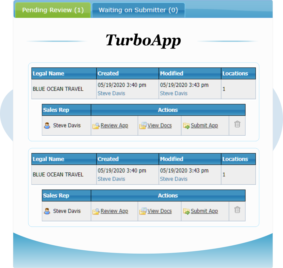Click the sales rep user icon in the second card
283x268 pixels.
(47, 211)
